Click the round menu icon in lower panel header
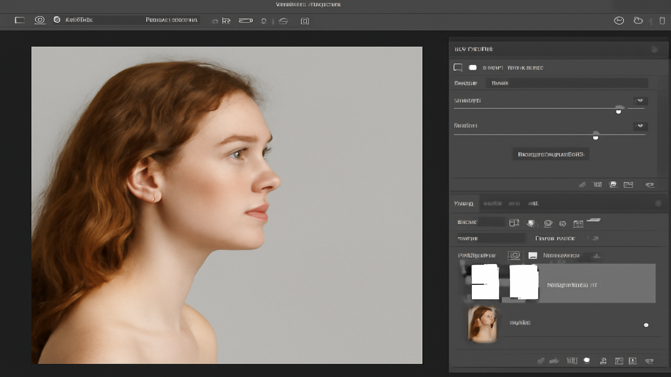The image size is (671, 377). tap(658, 203)
